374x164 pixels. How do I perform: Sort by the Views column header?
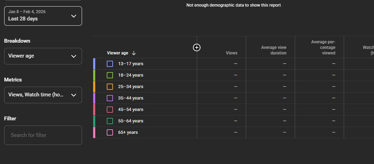coord(231,53)
